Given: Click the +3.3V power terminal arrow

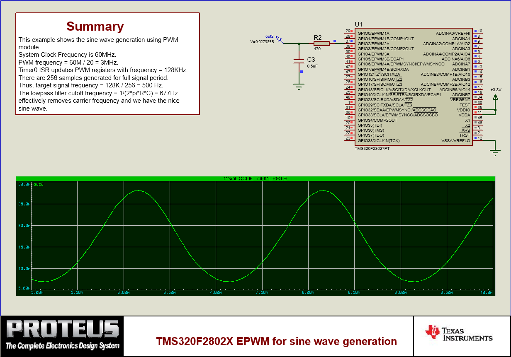Looking at the screenshot, I should [495, 97].
